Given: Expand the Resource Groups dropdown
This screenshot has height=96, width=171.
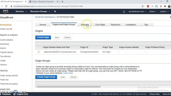Looking at the screenshot, I should [40, 11].
